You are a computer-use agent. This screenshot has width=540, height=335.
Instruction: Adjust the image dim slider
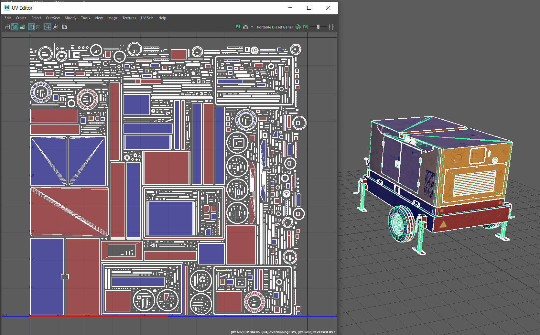pyautogui.click(x=318, y=27)
